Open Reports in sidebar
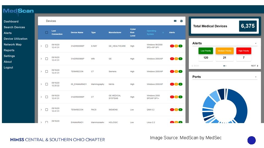The width and height of the screenshot is (264, 148). (9, 50)
